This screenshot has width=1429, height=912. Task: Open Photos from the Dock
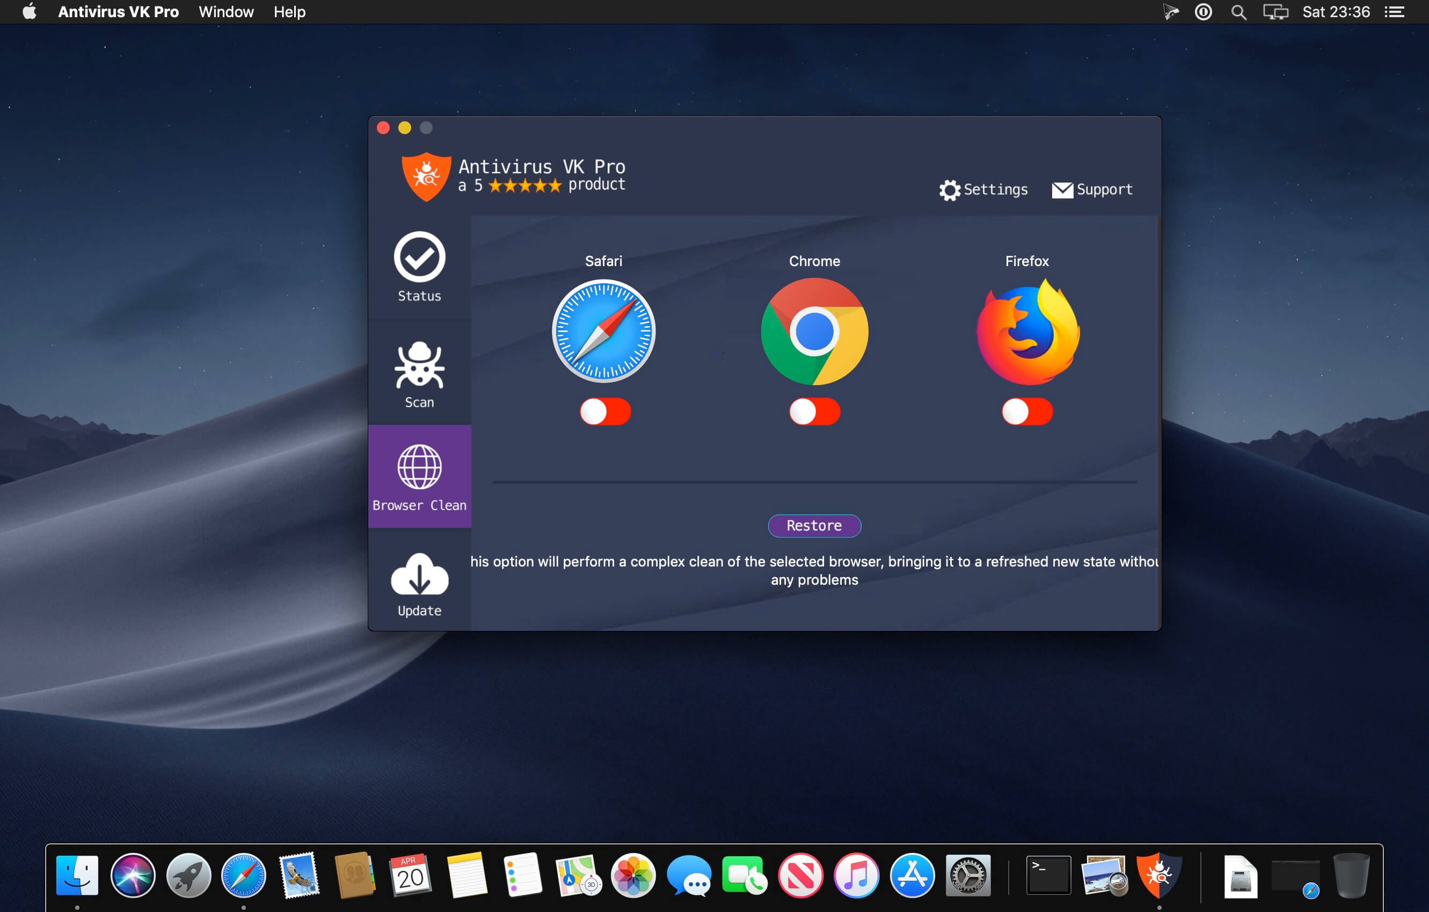[x=633, y=875]
